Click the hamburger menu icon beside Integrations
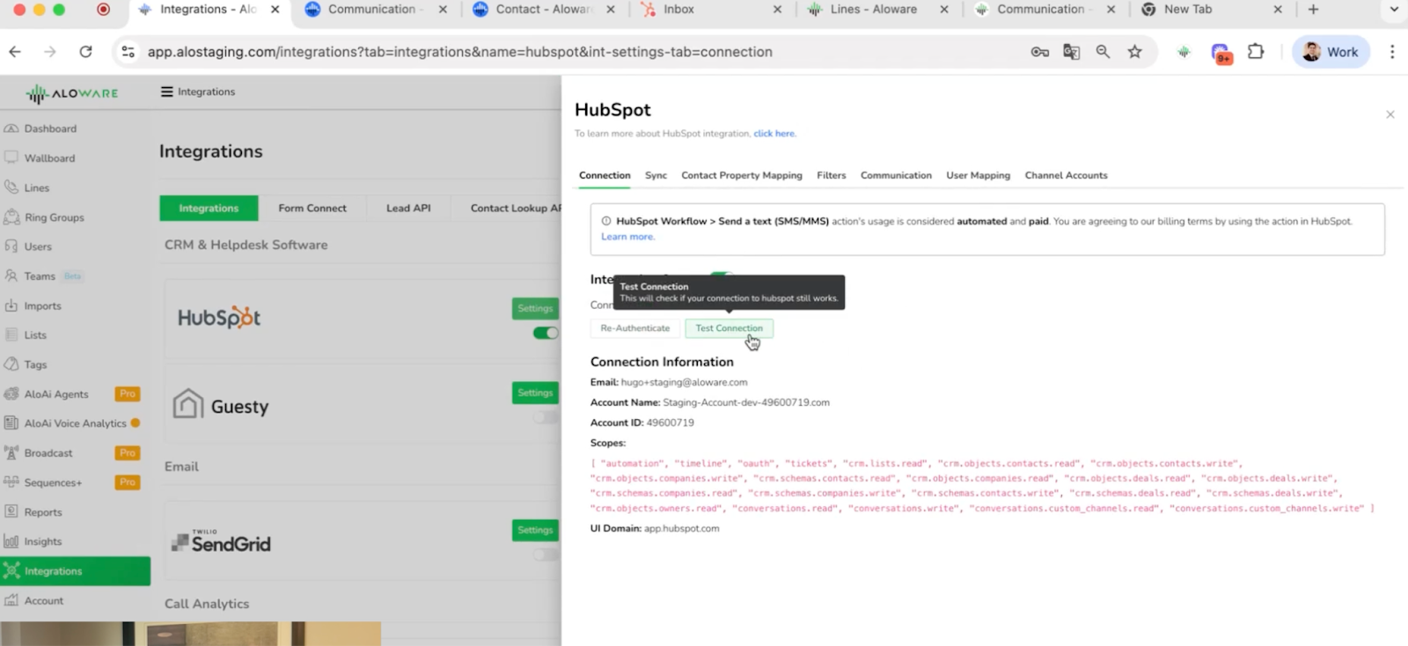1408x646 pixels. 166,92
